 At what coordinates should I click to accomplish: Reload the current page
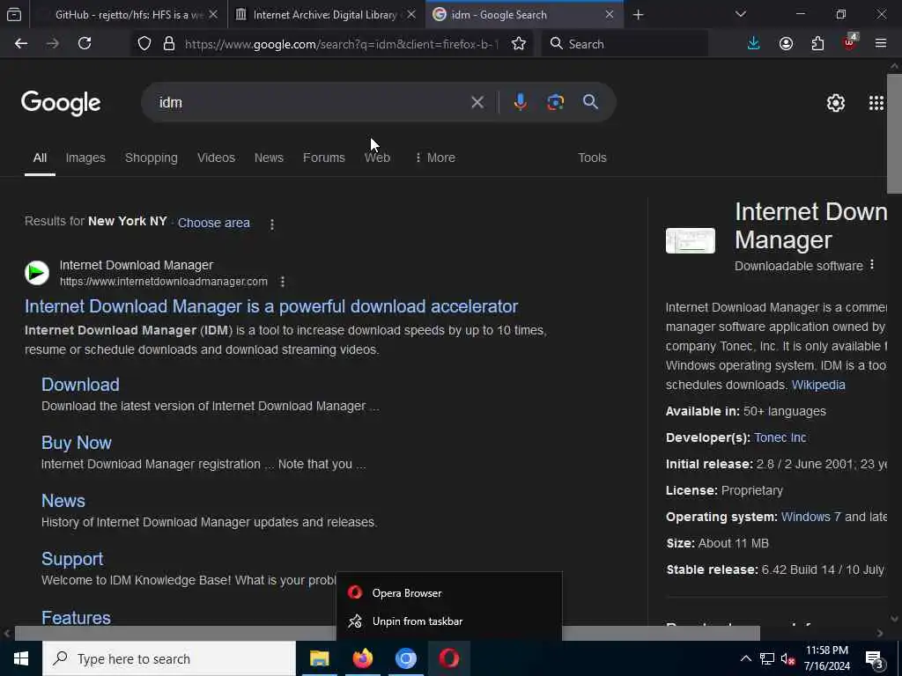click(x=85, y=44)
